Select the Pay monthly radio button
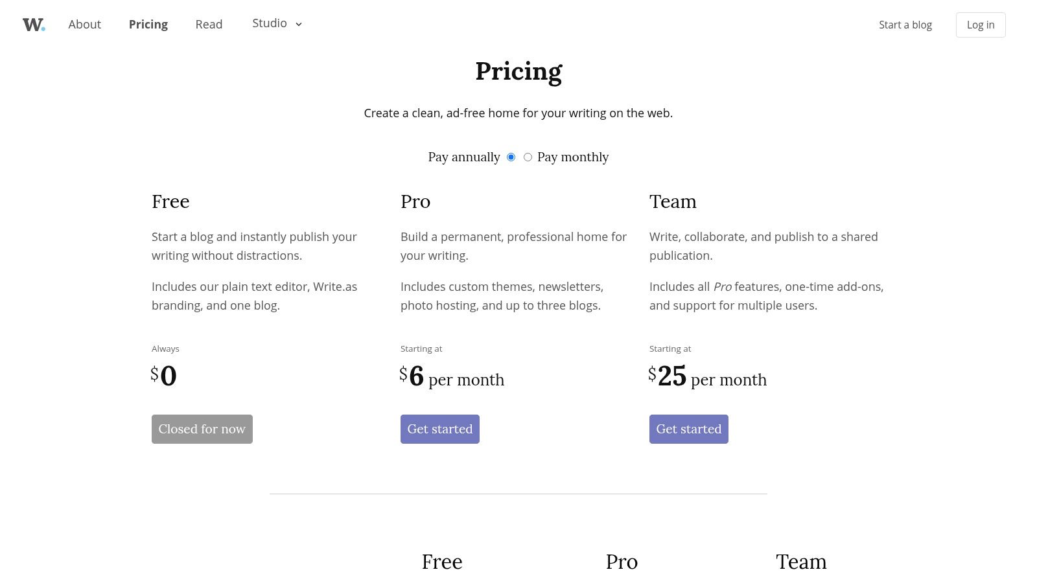Image resolution: width=1037 pixels, height=583 pixels. 528,157
